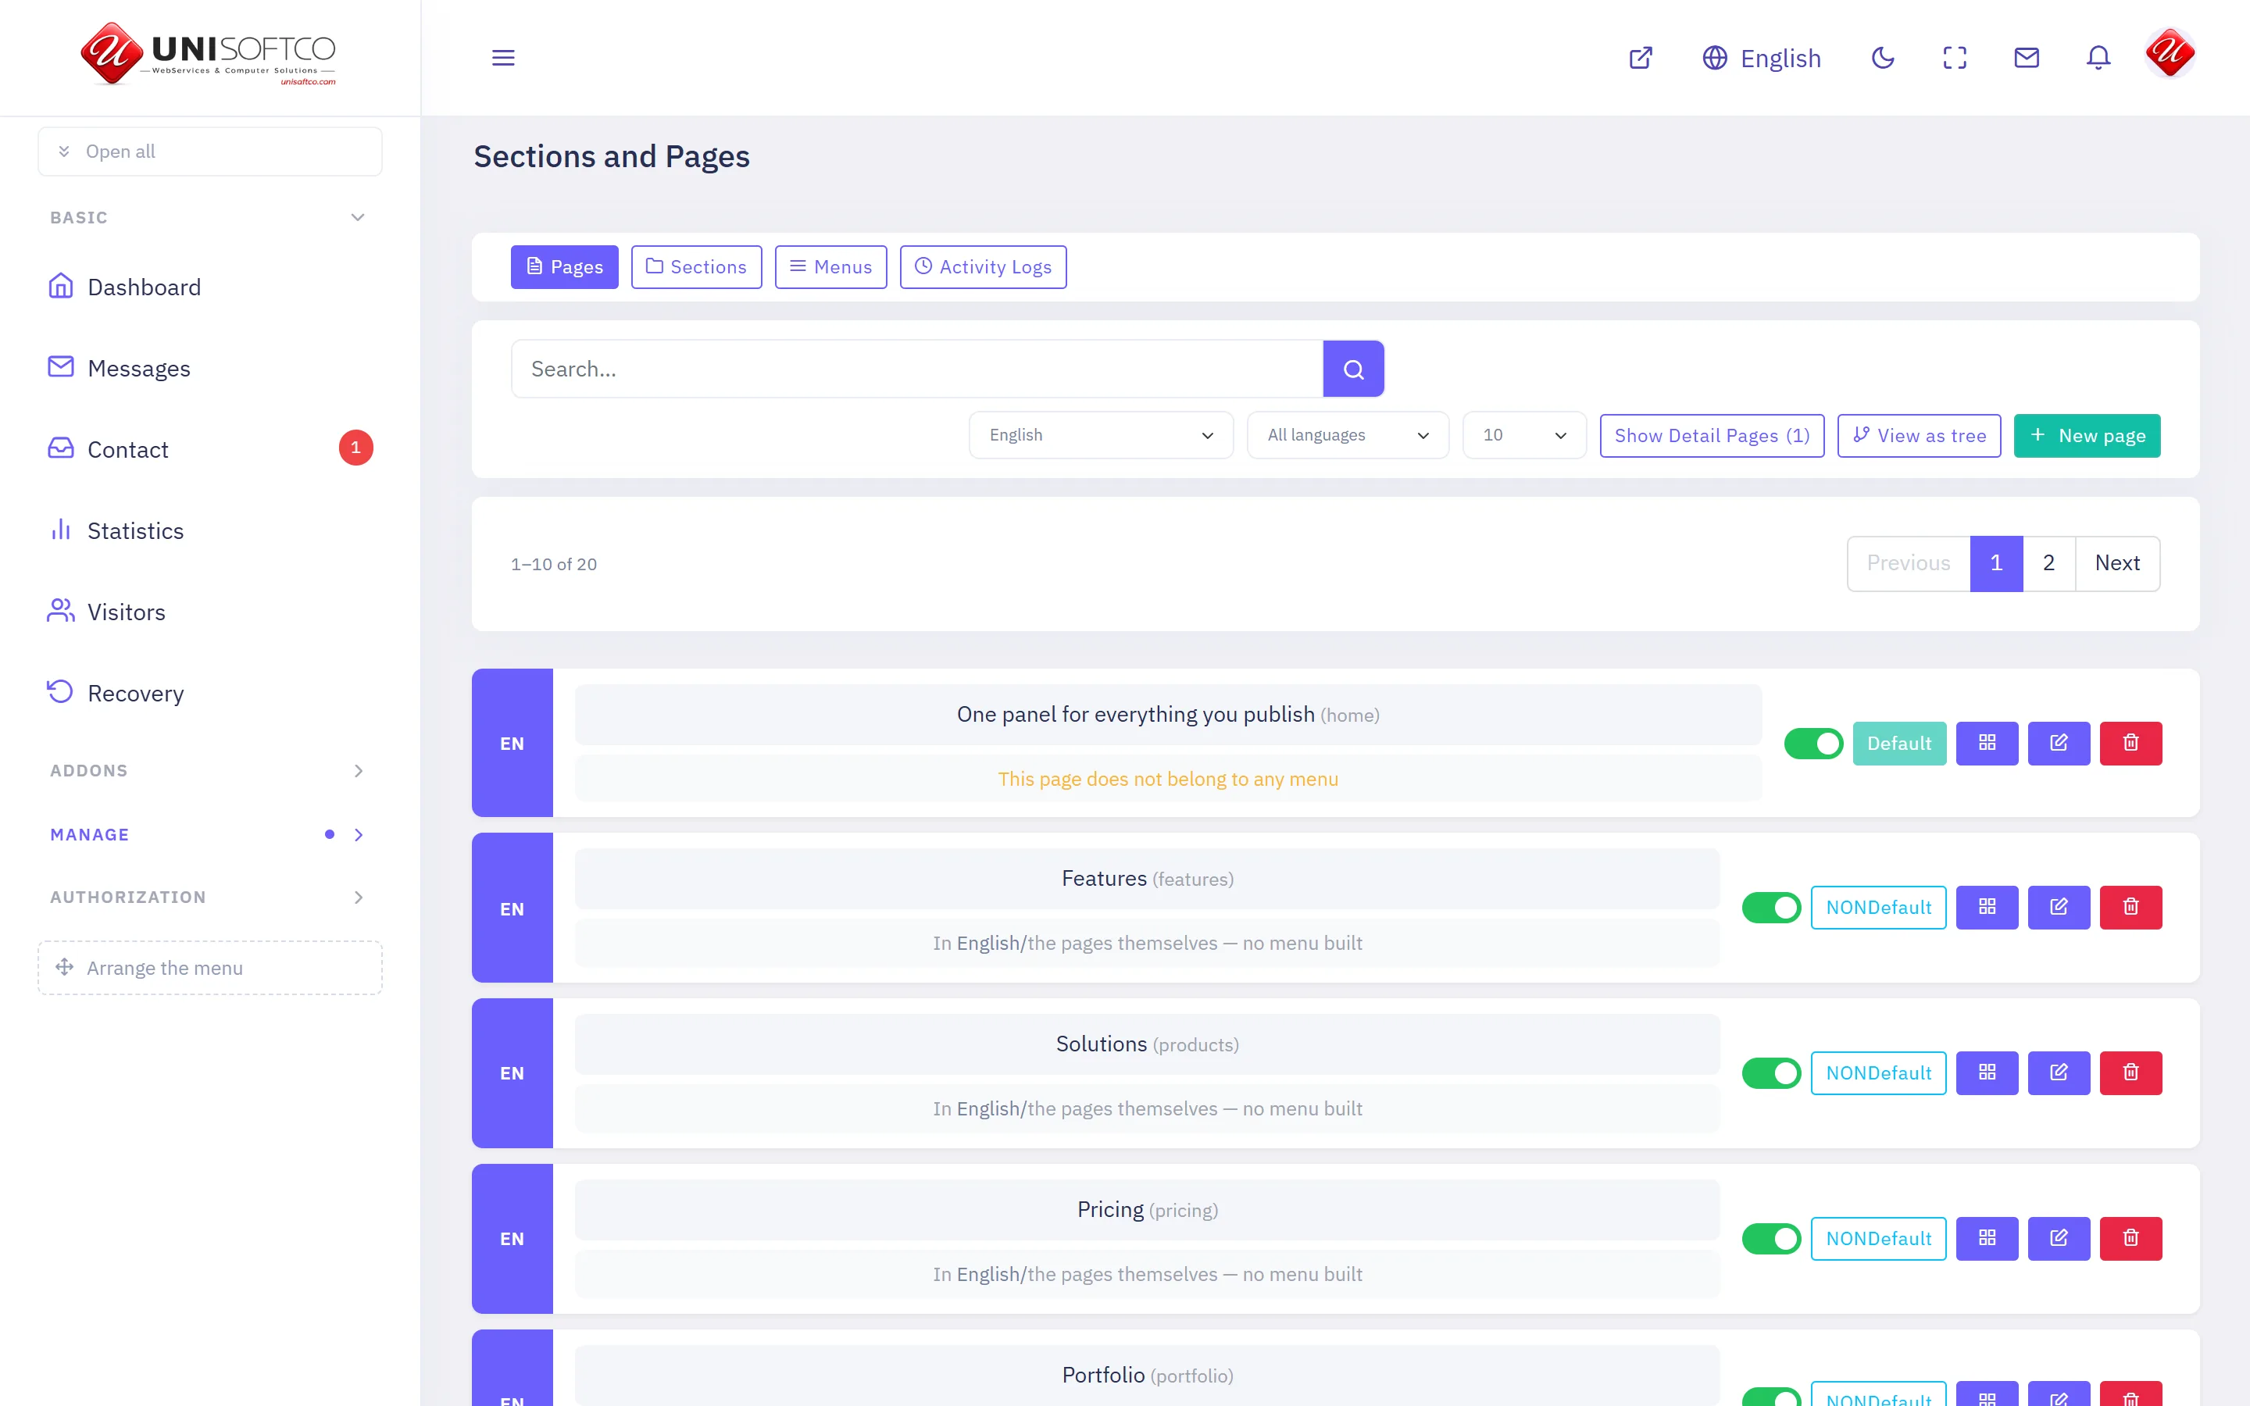Open notifications bell

(x=2098, y=58)
